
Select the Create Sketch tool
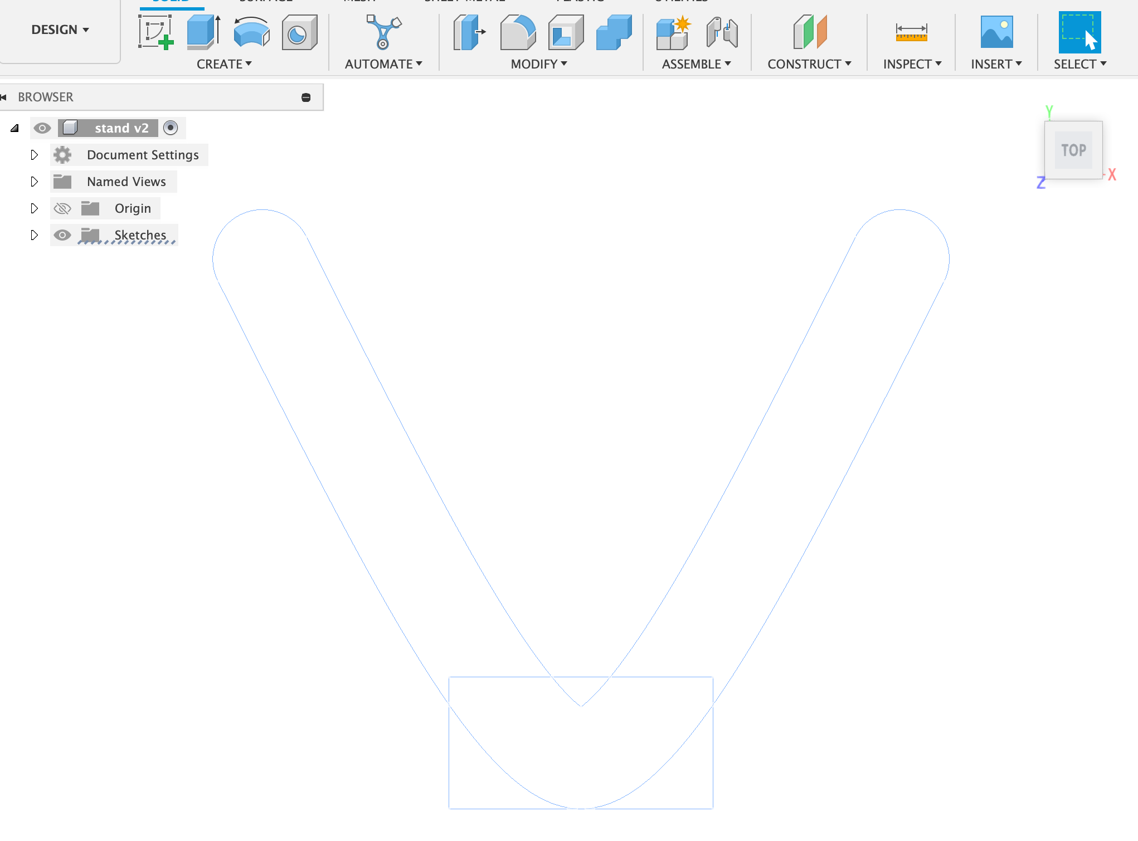click(155, 32)
